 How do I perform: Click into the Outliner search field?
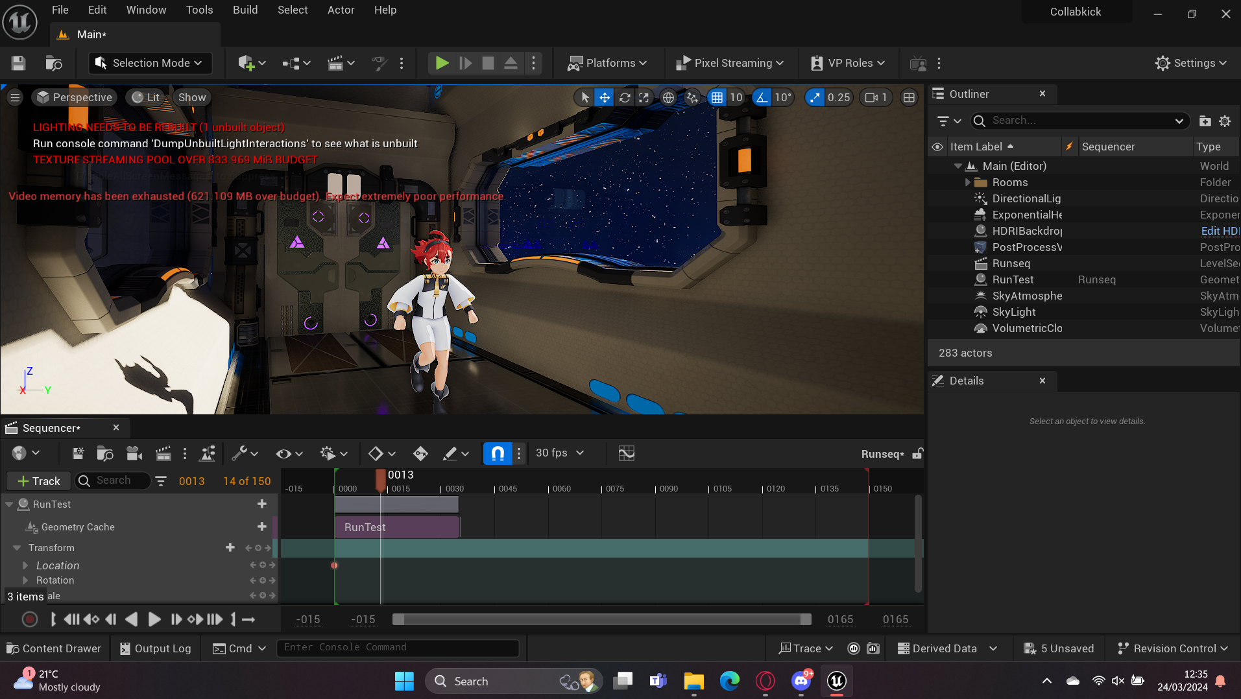(x=1080, y=121)
